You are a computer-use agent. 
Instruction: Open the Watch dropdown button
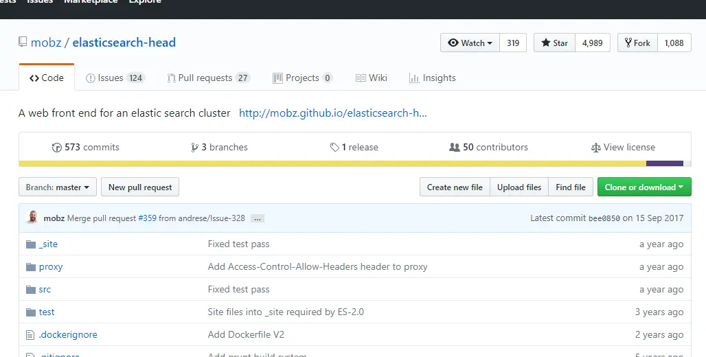pyautogui.click(x=470, y=43)
